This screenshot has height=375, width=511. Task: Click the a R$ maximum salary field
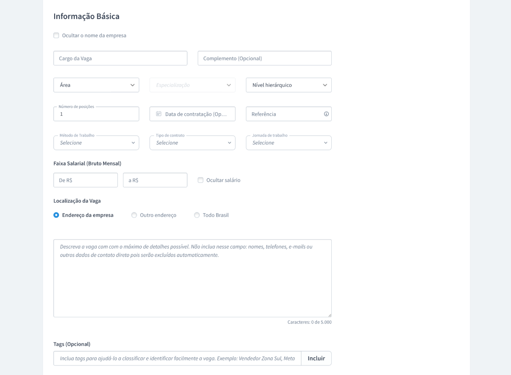155,180
